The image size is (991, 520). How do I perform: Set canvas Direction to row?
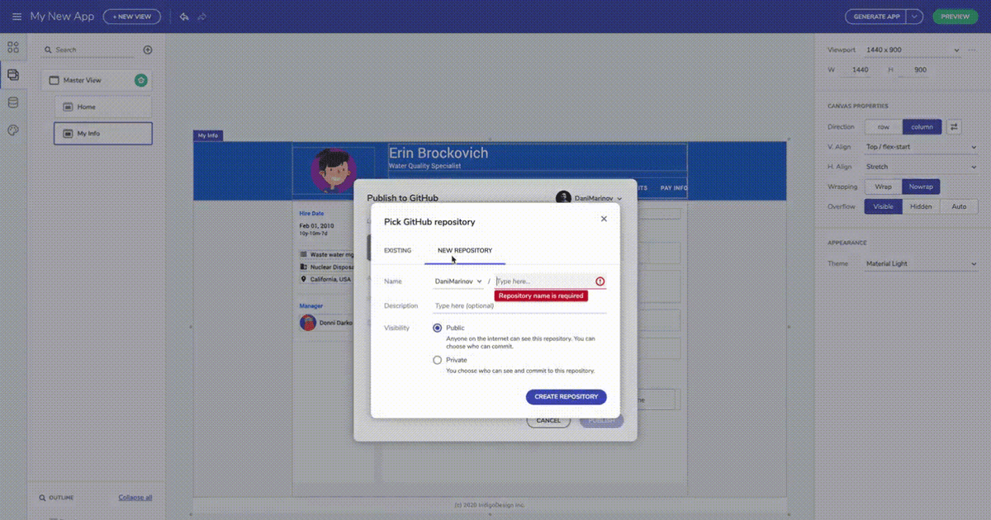point(884,126)
